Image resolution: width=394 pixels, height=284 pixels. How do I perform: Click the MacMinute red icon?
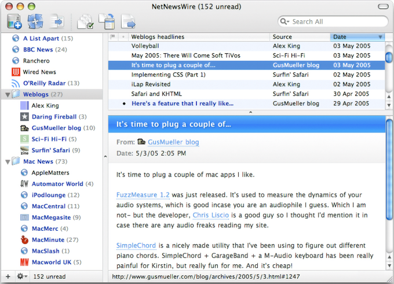pos(24,240)
